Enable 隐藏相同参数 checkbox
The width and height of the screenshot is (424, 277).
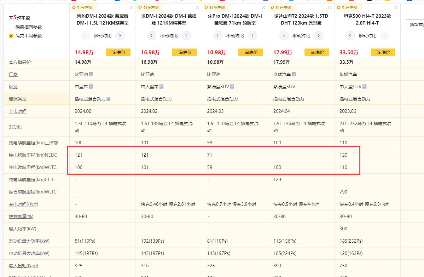pos(11,27)
